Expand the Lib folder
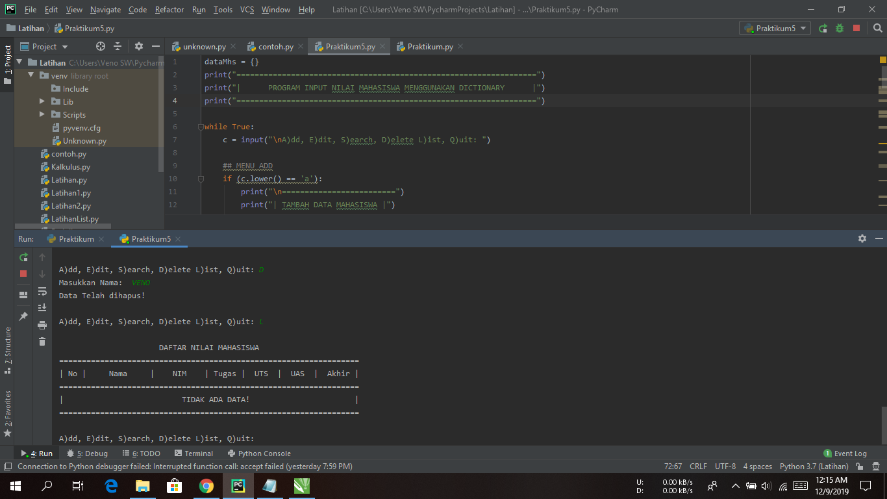 (x=42, y=101)
